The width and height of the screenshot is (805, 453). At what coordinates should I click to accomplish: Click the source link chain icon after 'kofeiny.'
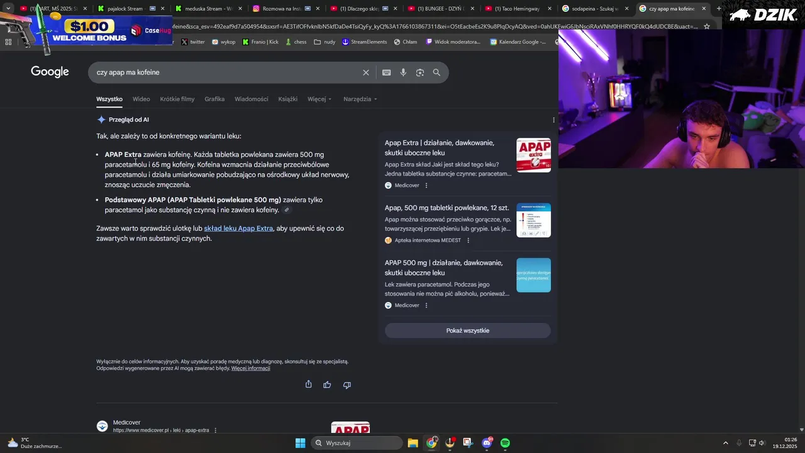(x=287, y=210)
